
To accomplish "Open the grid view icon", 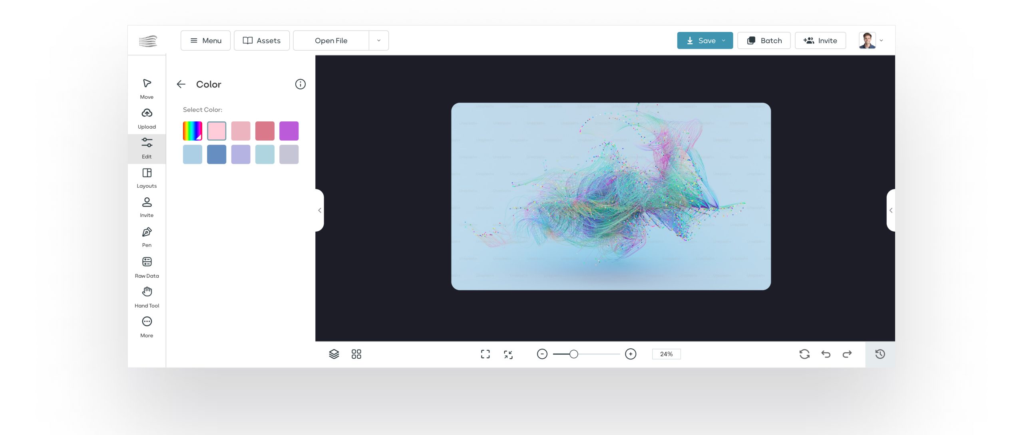I will click(356, 354).
